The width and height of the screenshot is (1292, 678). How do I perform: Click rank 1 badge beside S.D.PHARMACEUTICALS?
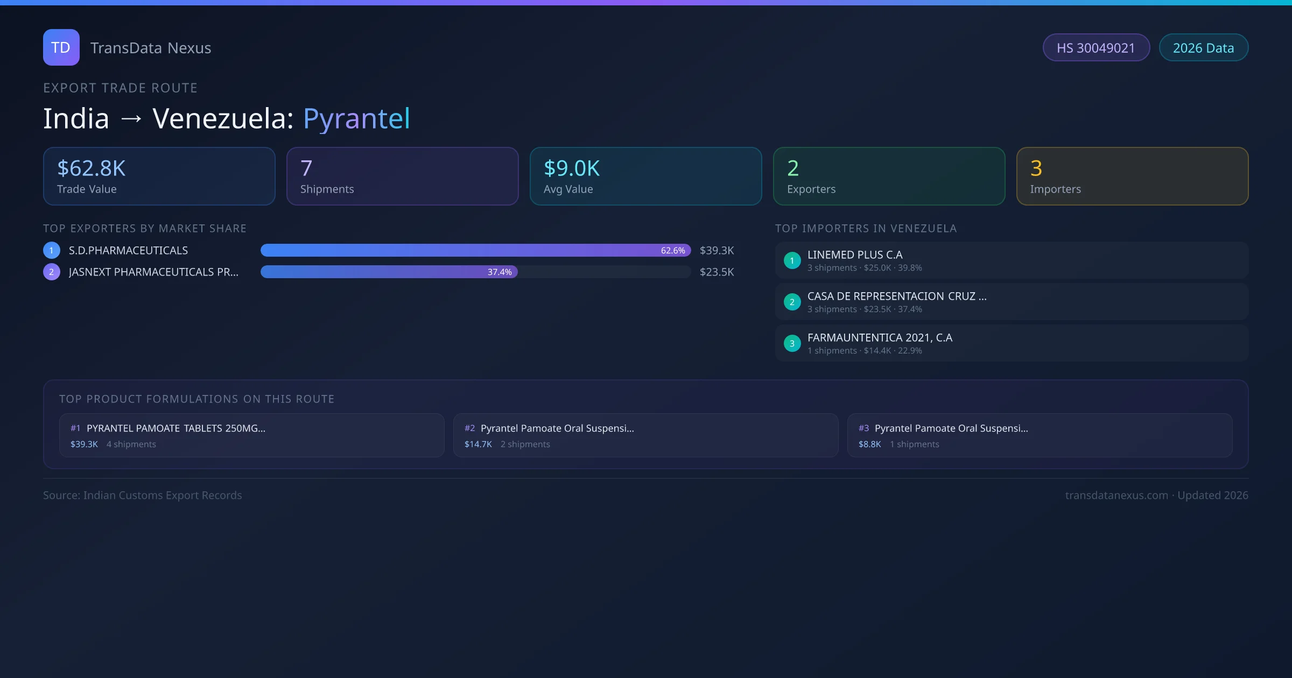(x=51, y=250)
